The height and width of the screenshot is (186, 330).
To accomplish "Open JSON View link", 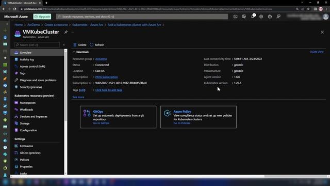I will point(317,52).
